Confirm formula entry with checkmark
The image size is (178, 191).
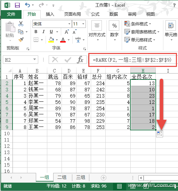point(68,60)
